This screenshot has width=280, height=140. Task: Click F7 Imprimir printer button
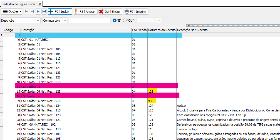pyautogui.click(x=136, y=12)
